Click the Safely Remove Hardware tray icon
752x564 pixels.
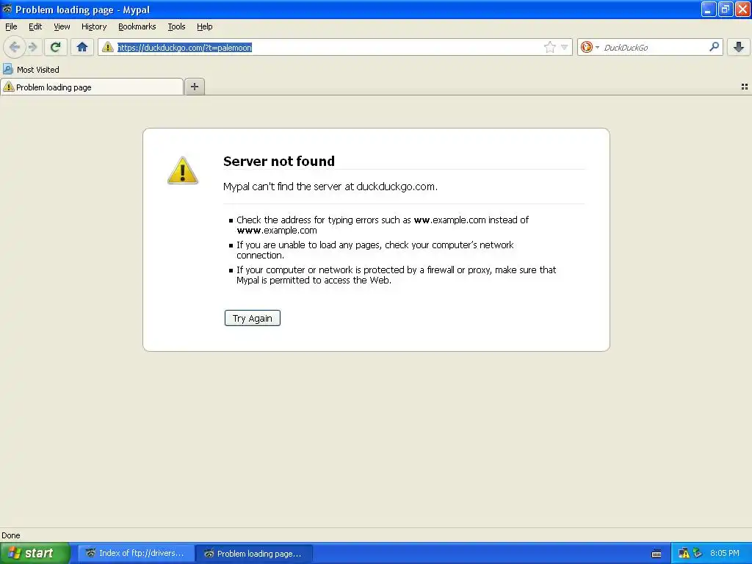click(x=698, y=553)
